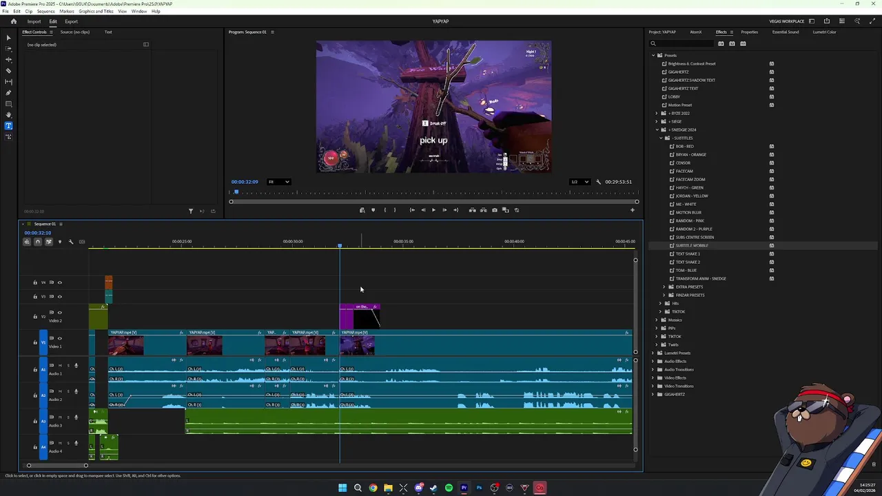Mute the Audio 1 track

coord(59,365)
